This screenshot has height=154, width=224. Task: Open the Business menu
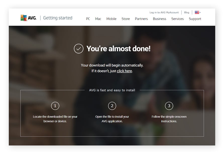(x=159, y=19)
